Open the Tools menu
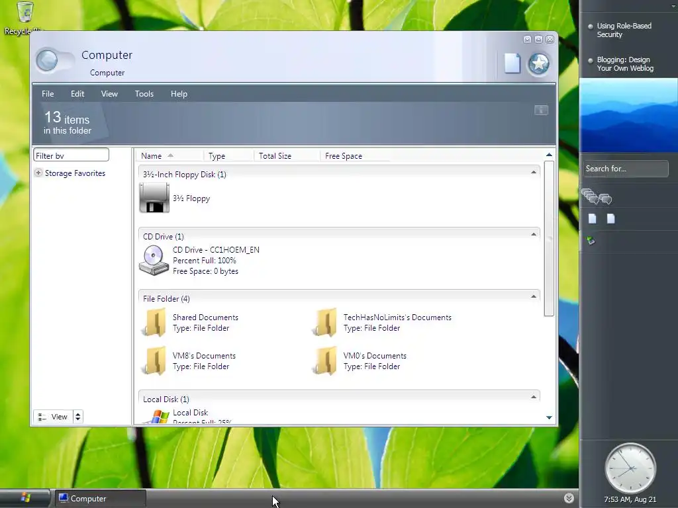Image resolution: width=678 pixels, height=508 pixels. [144, 94]
